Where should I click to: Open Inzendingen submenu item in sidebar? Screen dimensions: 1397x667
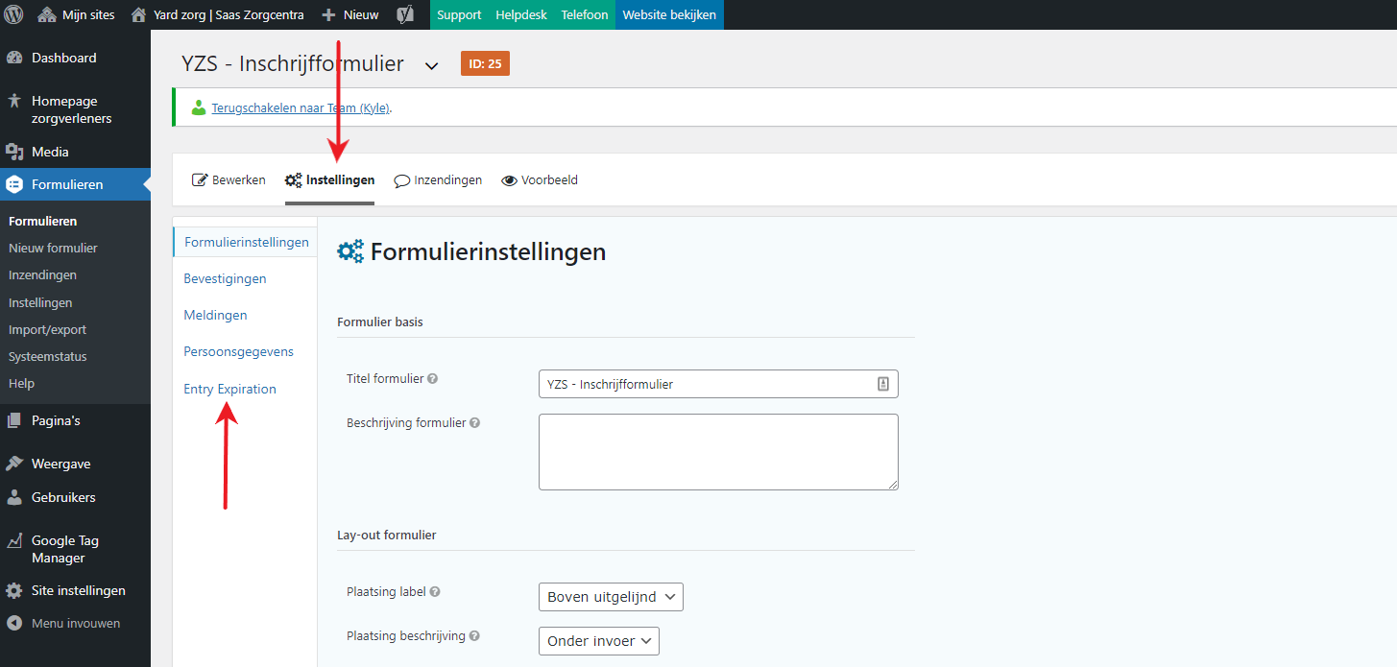click(42, 274)
